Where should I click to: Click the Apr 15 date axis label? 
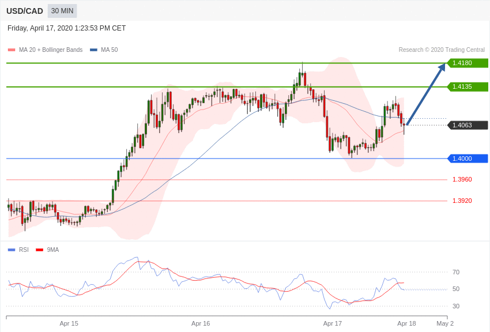click(69, 323)
